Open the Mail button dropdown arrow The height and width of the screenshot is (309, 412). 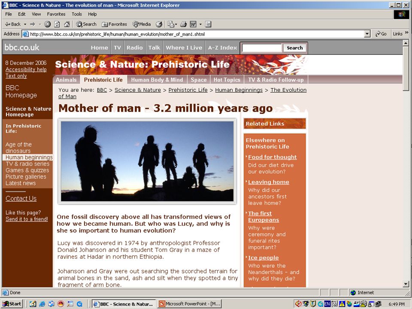coord(176,24)
